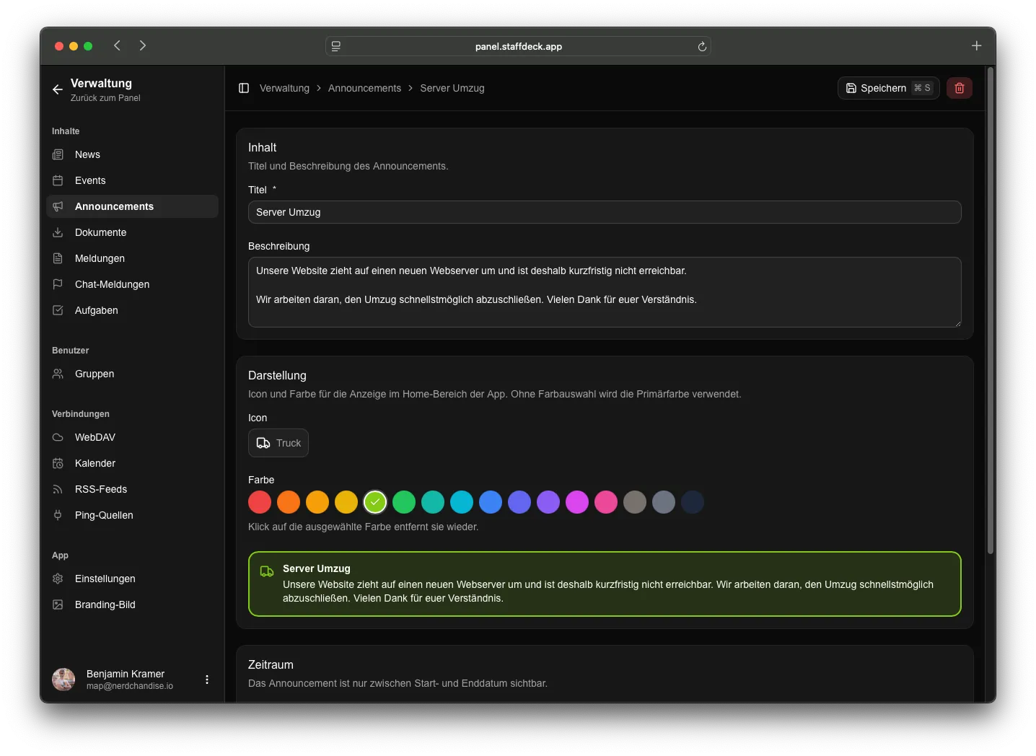This screenshot has height=756, width=1036.
Task: Click the back arrow beside Verwaltung
Action: (58, 89)
